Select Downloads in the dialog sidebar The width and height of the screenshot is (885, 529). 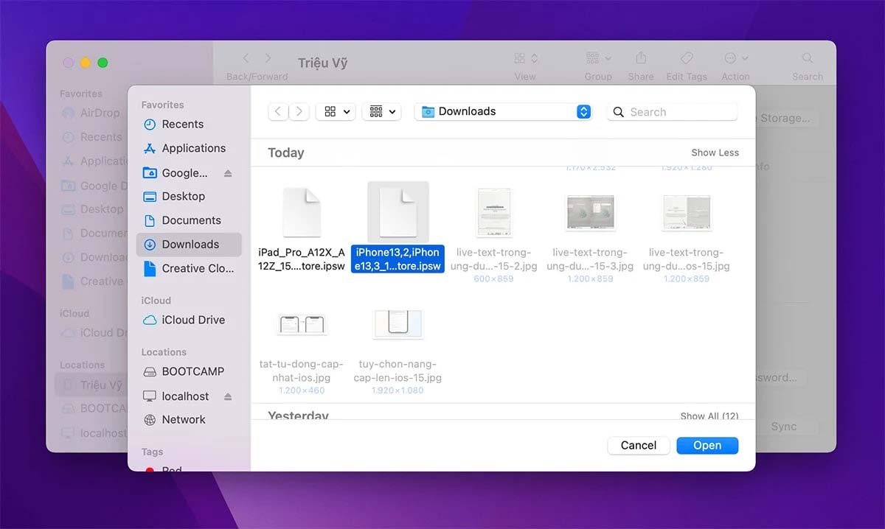[x=189, y=245]
